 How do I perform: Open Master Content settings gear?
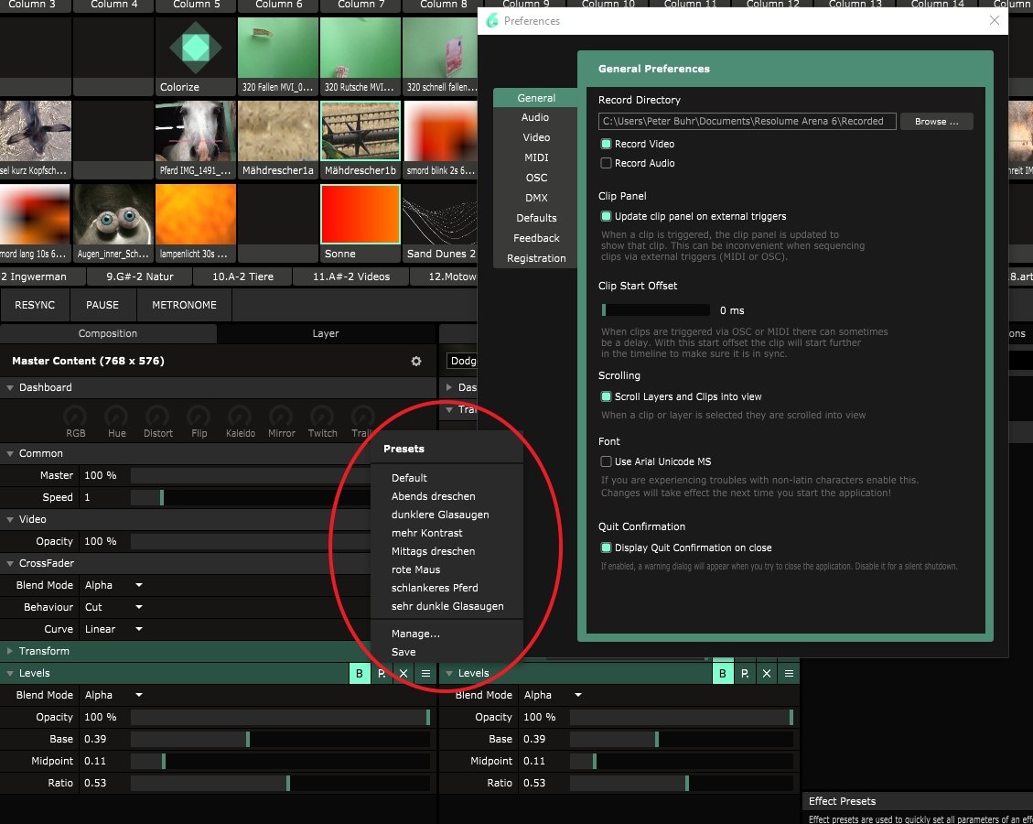pos(416,362)
